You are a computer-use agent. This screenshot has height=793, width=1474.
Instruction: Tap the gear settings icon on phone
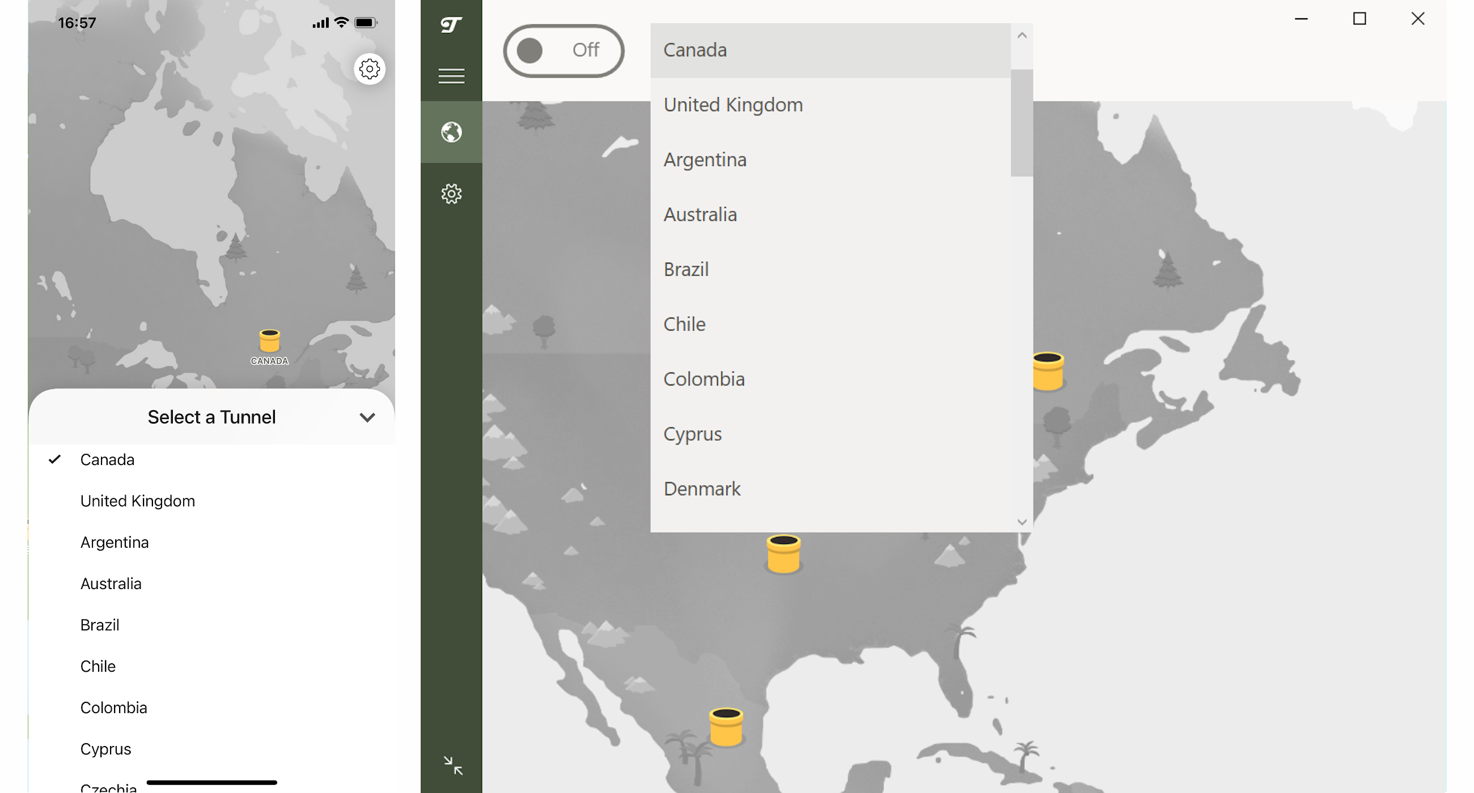[369, 69]
